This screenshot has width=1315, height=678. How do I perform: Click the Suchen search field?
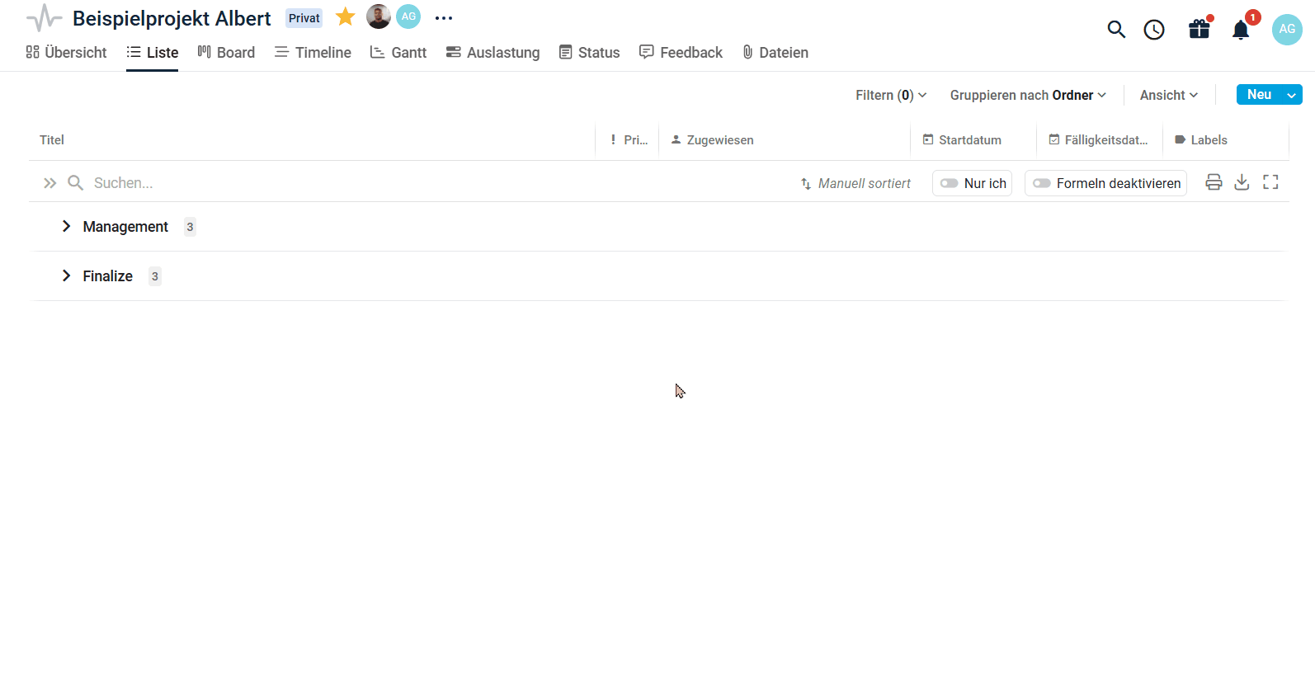click(x=247, y=183)
